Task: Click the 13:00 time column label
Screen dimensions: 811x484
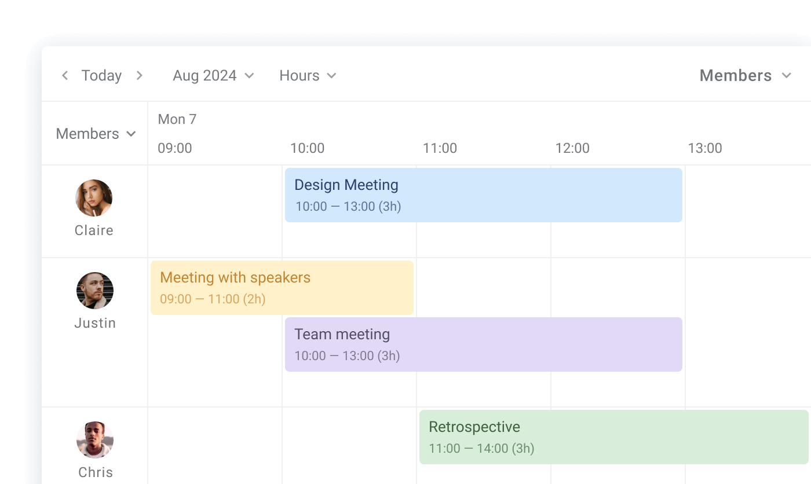Action: click(x=705, y=148)
